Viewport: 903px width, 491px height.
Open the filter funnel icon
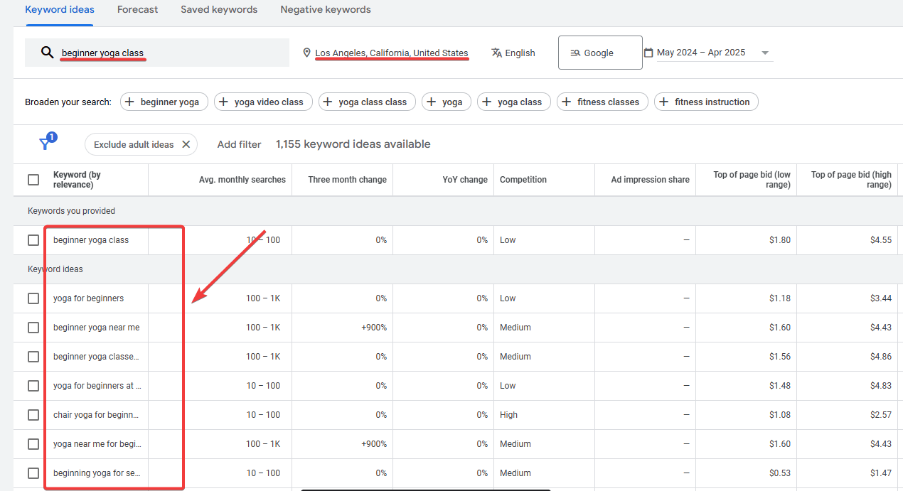(45, 144)
